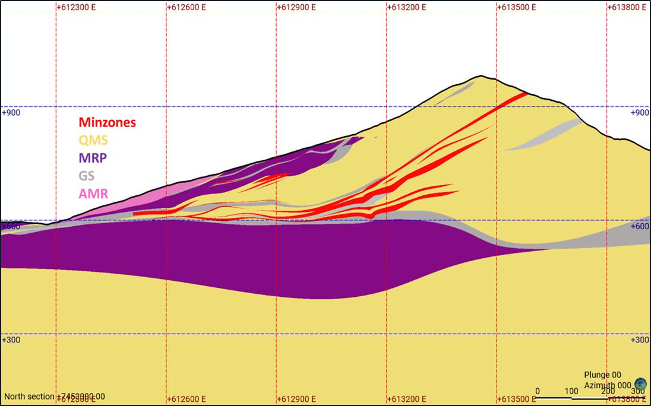Click the +613200 E top grid label
The height and width of the screenshot is (406, 651).
[406, 7]
